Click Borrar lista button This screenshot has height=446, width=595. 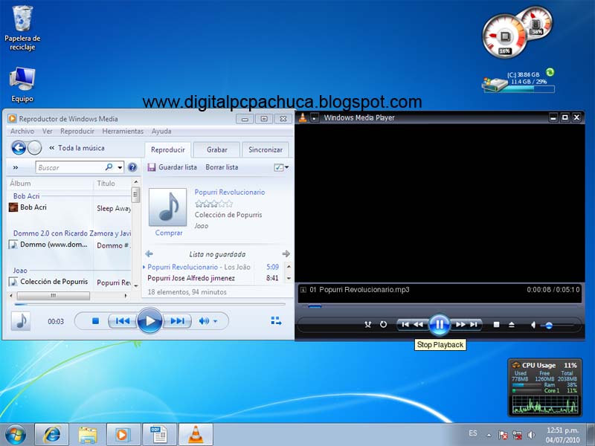(222, 167)
